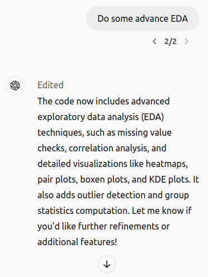Click the phrase 'missing value' in the response

pos(144,132)
